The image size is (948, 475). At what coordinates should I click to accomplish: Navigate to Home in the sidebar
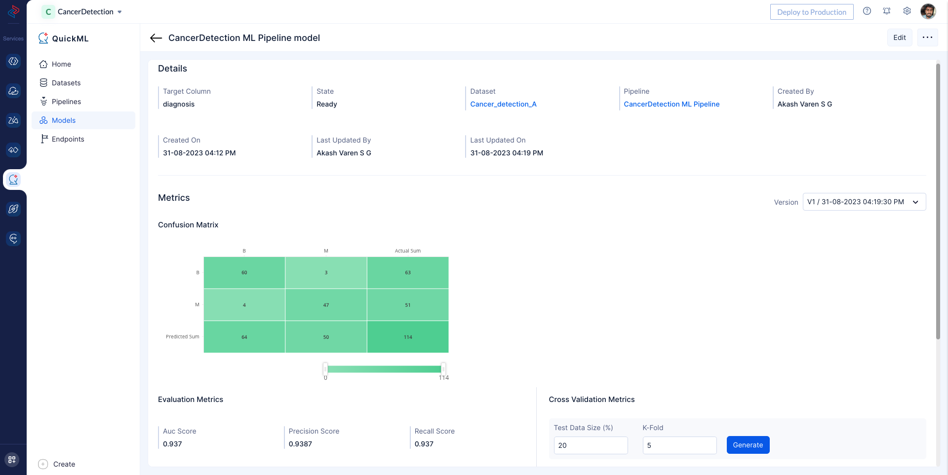tap(61, 64)
